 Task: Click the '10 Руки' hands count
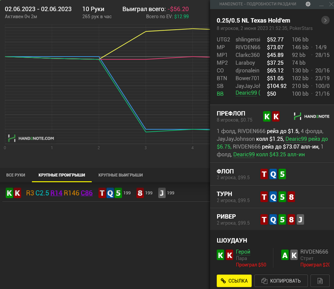click(94, 9)
